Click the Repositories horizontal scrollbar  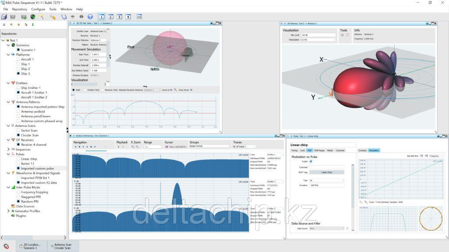click(33, 238)
